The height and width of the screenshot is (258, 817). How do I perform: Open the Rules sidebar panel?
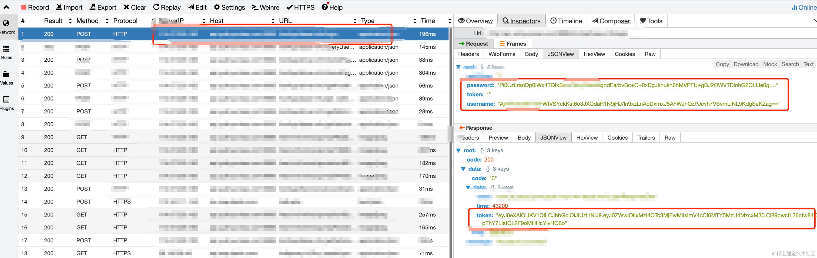[7, 53]
